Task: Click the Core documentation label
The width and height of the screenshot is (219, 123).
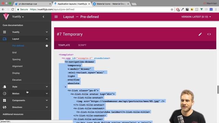Action: (13, 25)
